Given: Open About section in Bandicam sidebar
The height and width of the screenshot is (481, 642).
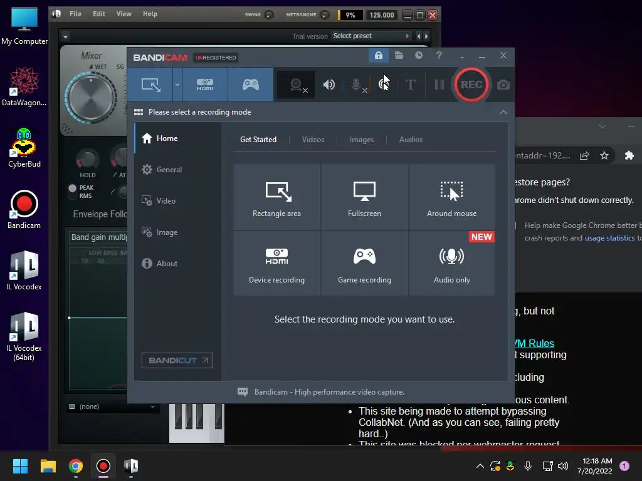Looking at the screenshot, I should click(x=177, y=264).
